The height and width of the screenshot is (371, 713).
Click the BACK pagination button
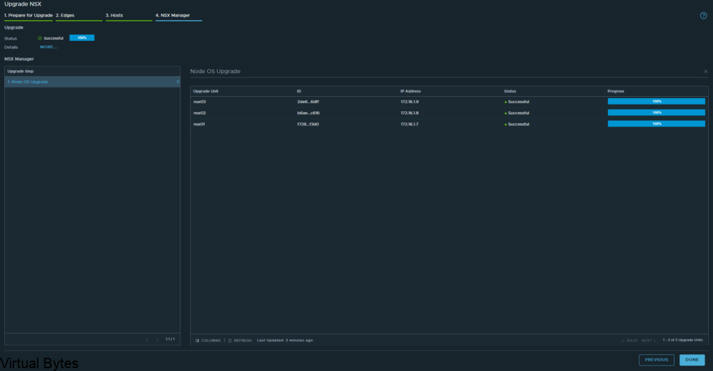[x=629, y=340]
